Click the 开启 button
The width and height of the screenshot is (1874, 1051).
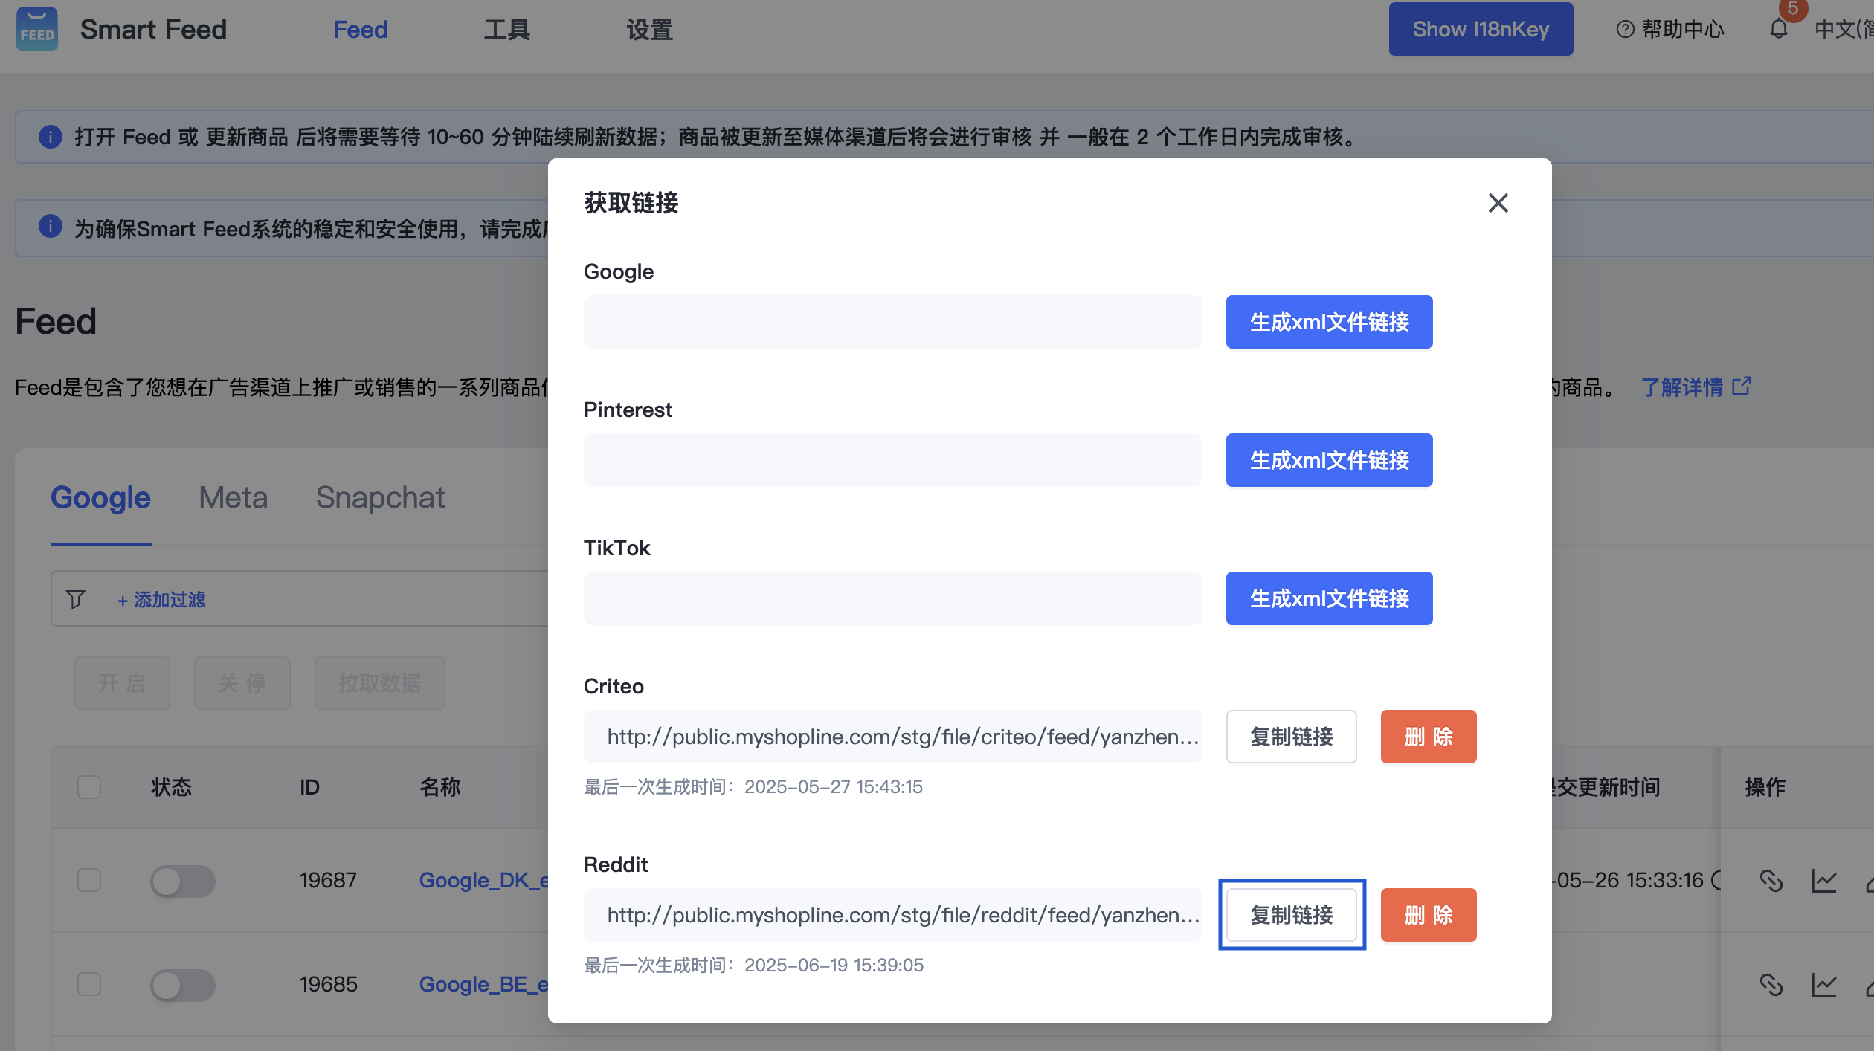coord(122,683)
